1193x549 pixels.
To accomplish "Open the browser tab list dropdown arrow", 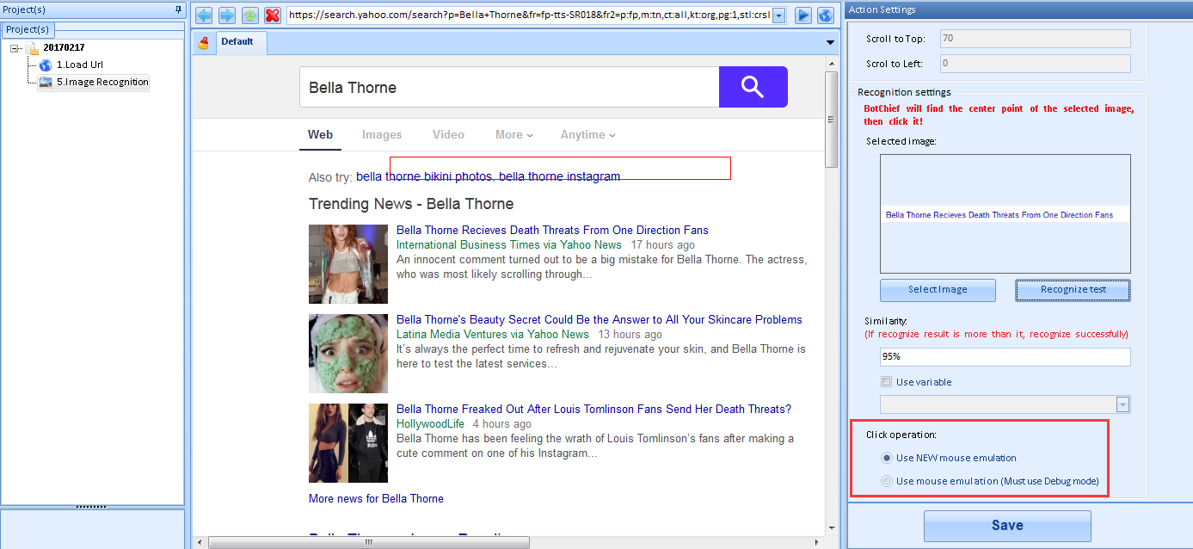I will pyautogui.click(x=830, y=43).
